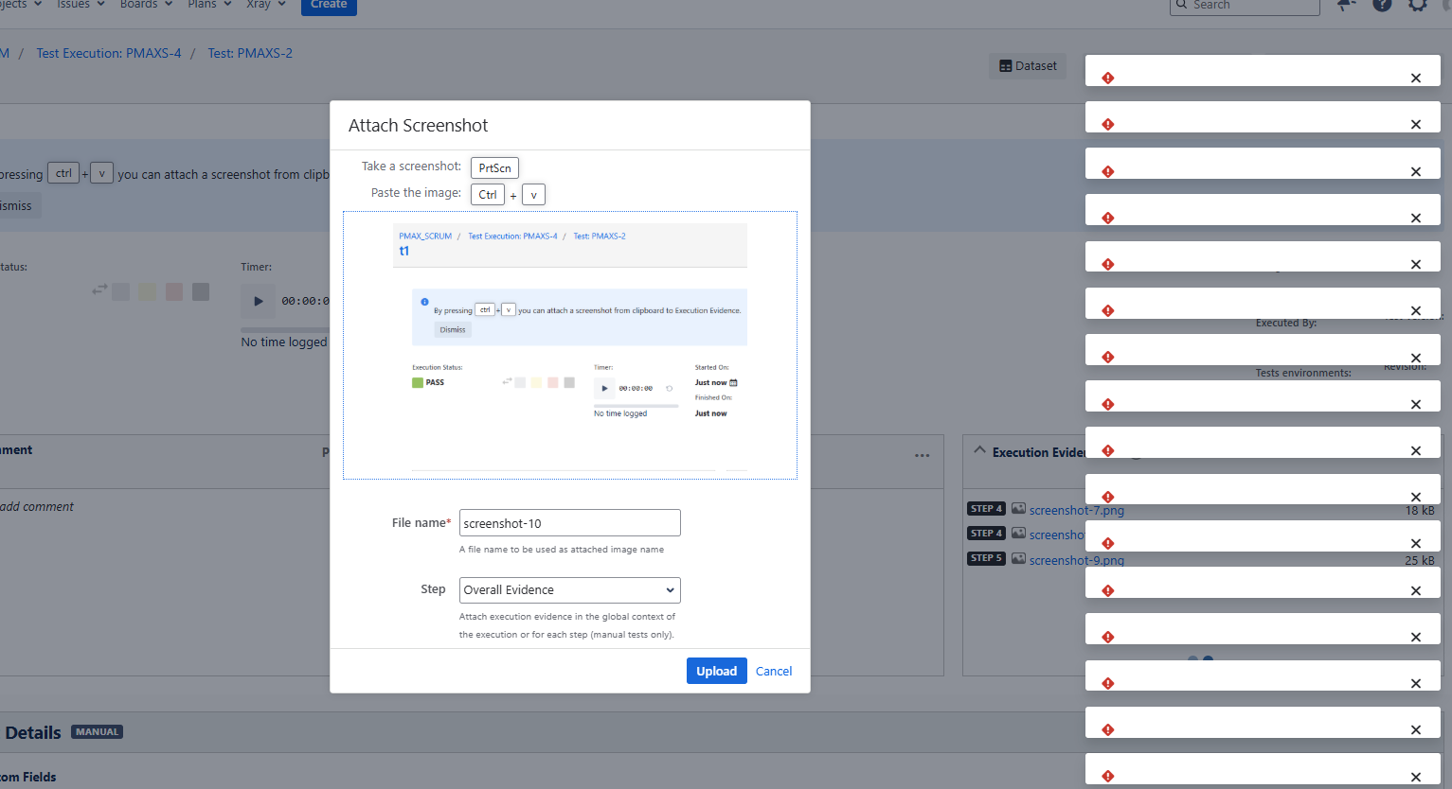The image size is (1452, 789).
Task: Click image icon beside screenshot-9.png
Action: point(1018,558)
